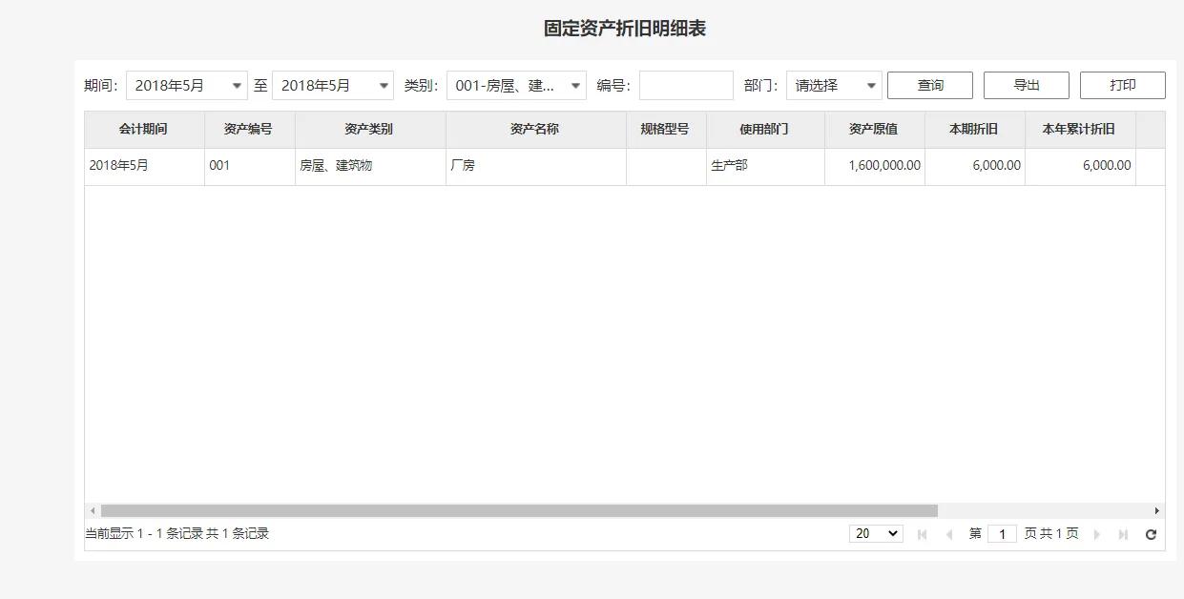Jump to the first page using pagination icon
This screenshot has height=599, width=1184.
coord(922,533)
